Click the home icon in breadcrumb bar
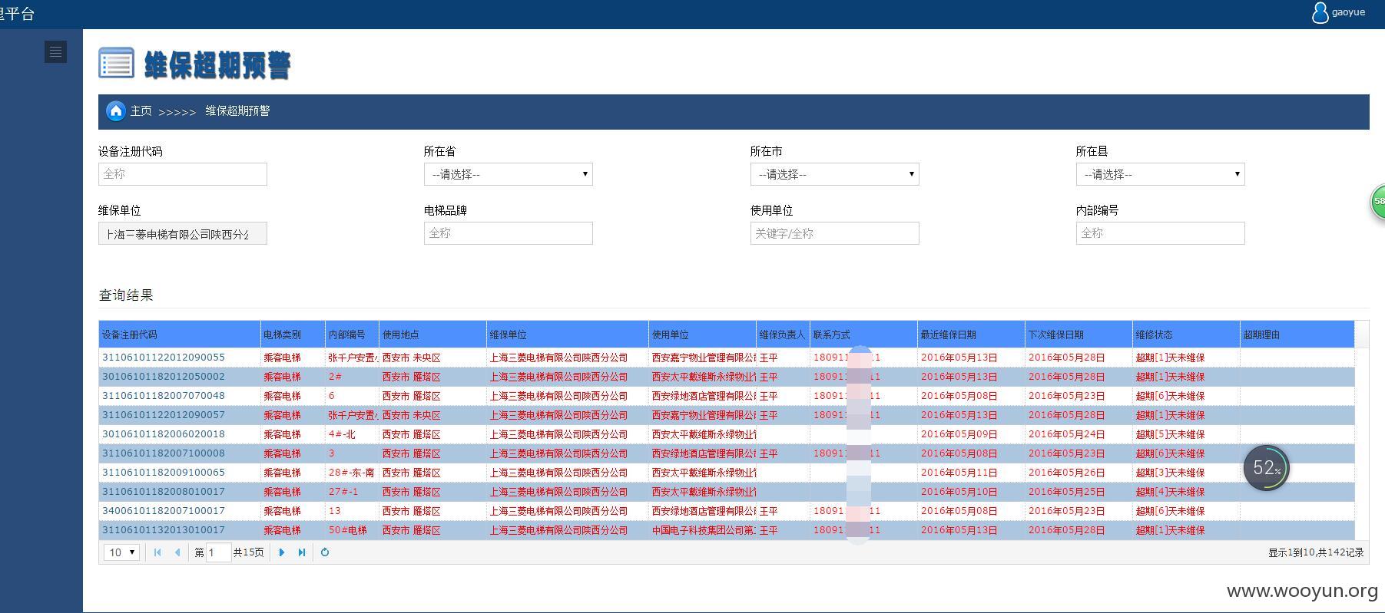 point(116,111)
